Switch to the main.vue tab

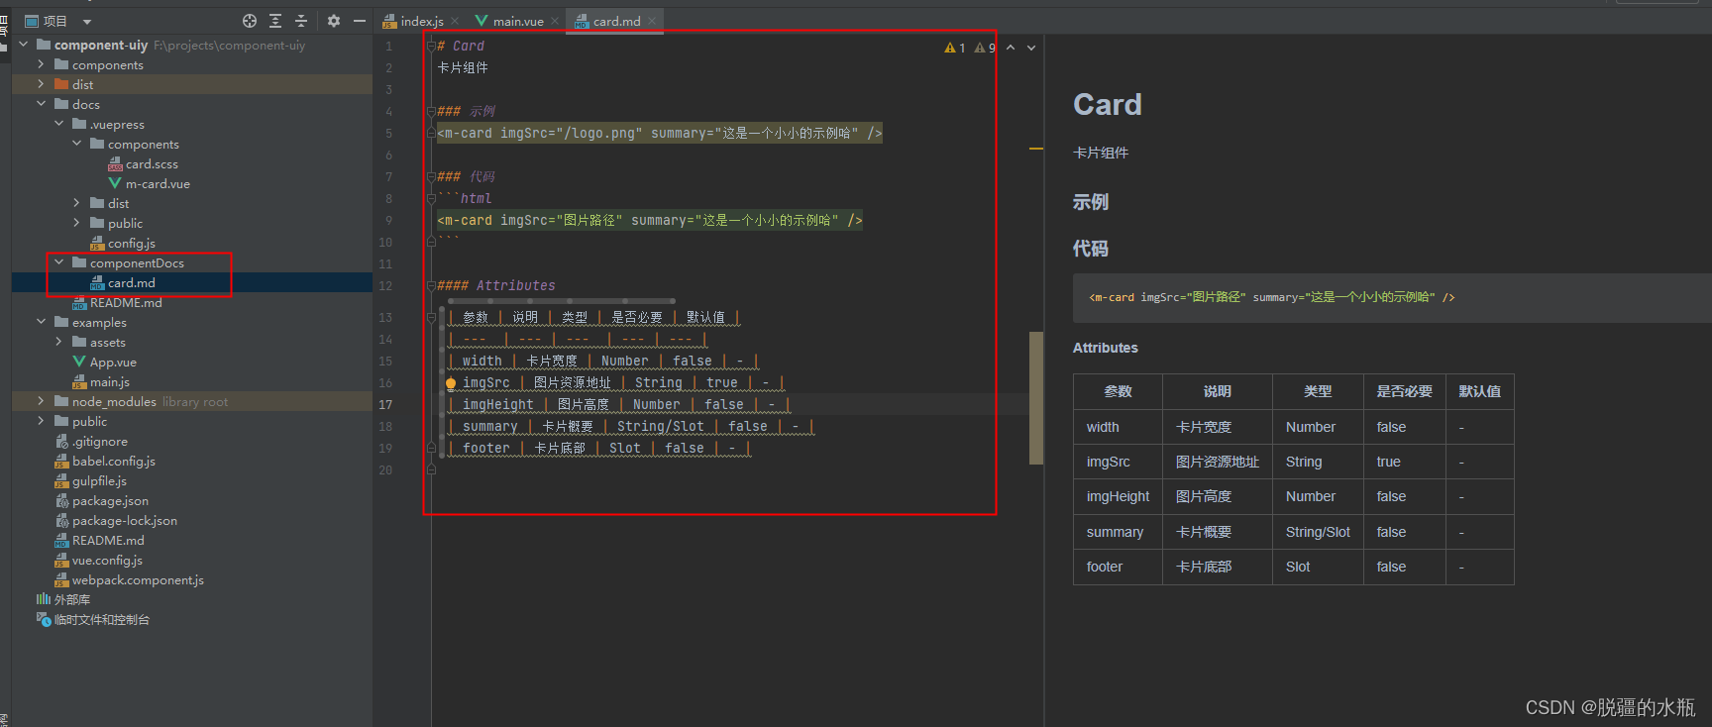click(518, 21)
